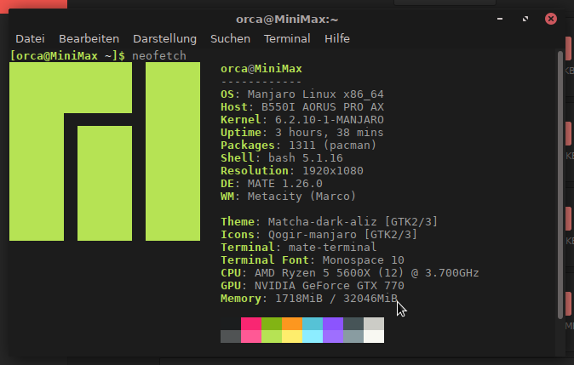Click the Terminal Font value Monospace 10
The image size is (574, 365).
(363, 260)
